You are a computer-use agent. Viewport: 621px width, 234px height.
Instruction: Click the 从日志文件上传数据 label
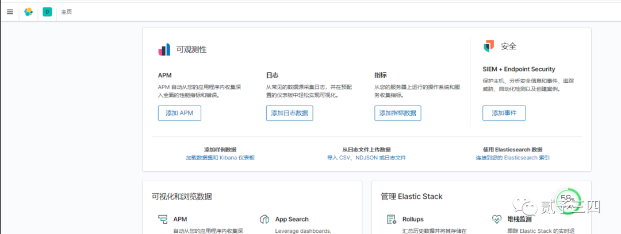tap(366, 150)
